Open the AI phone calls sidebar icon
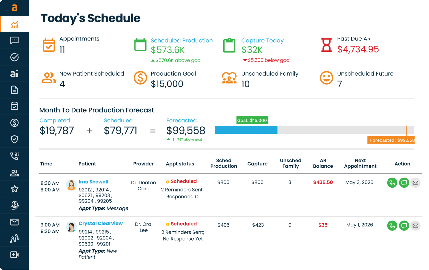Screen dimensions: 429x270 (14, 156)
